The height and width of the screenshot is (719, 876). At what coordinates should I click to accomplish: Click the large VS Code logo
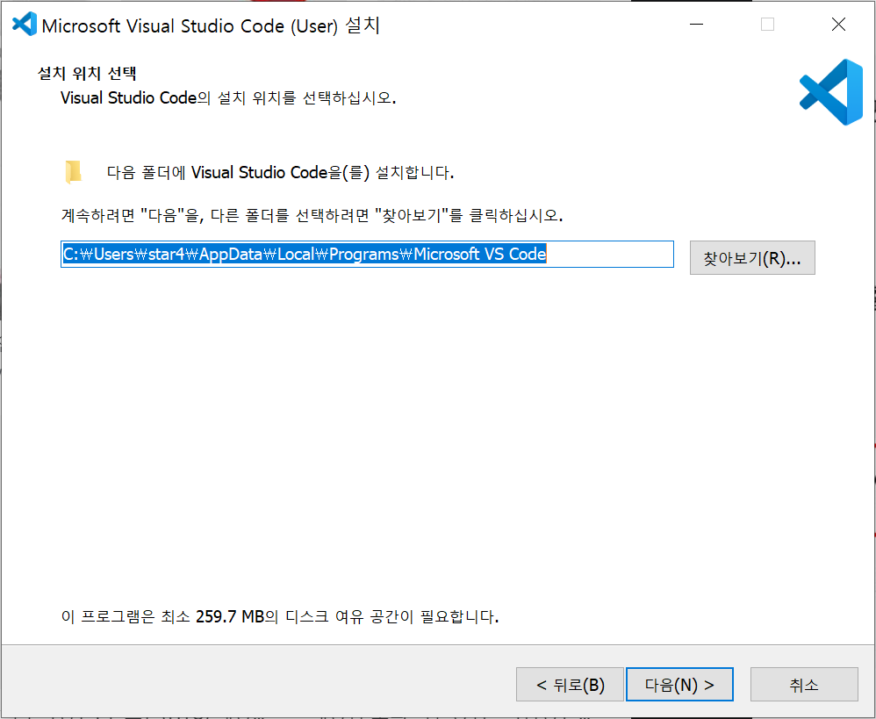point(830,92)
